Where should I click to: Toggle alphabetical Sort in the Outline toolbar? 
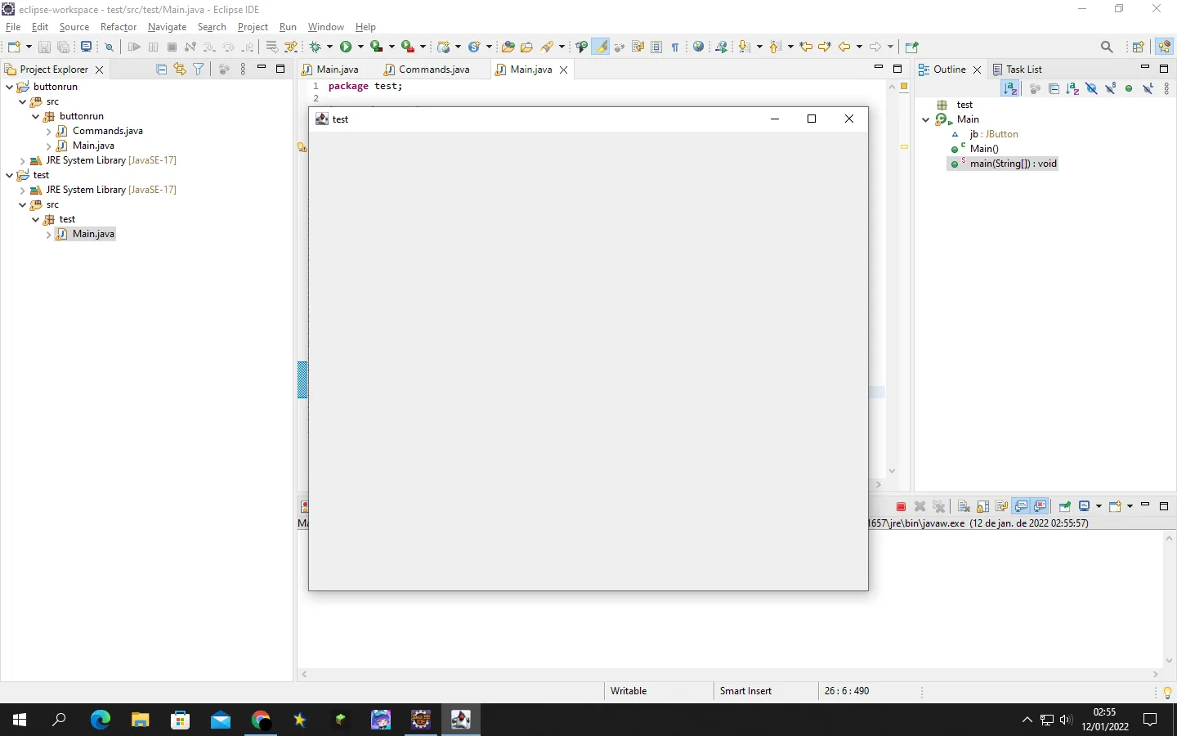point(1010,88)
